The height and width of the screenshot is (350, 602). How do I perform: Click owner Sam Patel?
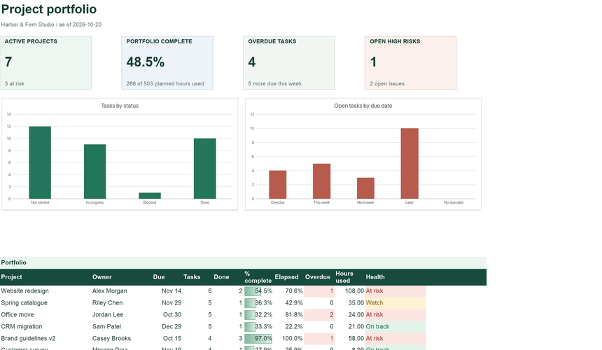(x=106, y=327)
